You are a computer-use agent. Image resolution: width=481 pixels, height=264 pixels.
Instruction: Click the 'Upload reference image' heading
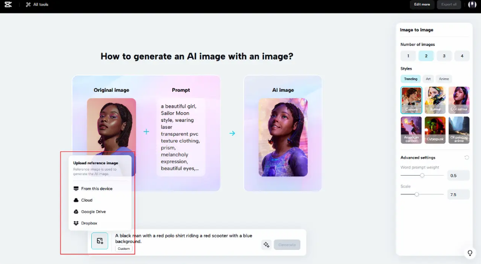[95, 163]
